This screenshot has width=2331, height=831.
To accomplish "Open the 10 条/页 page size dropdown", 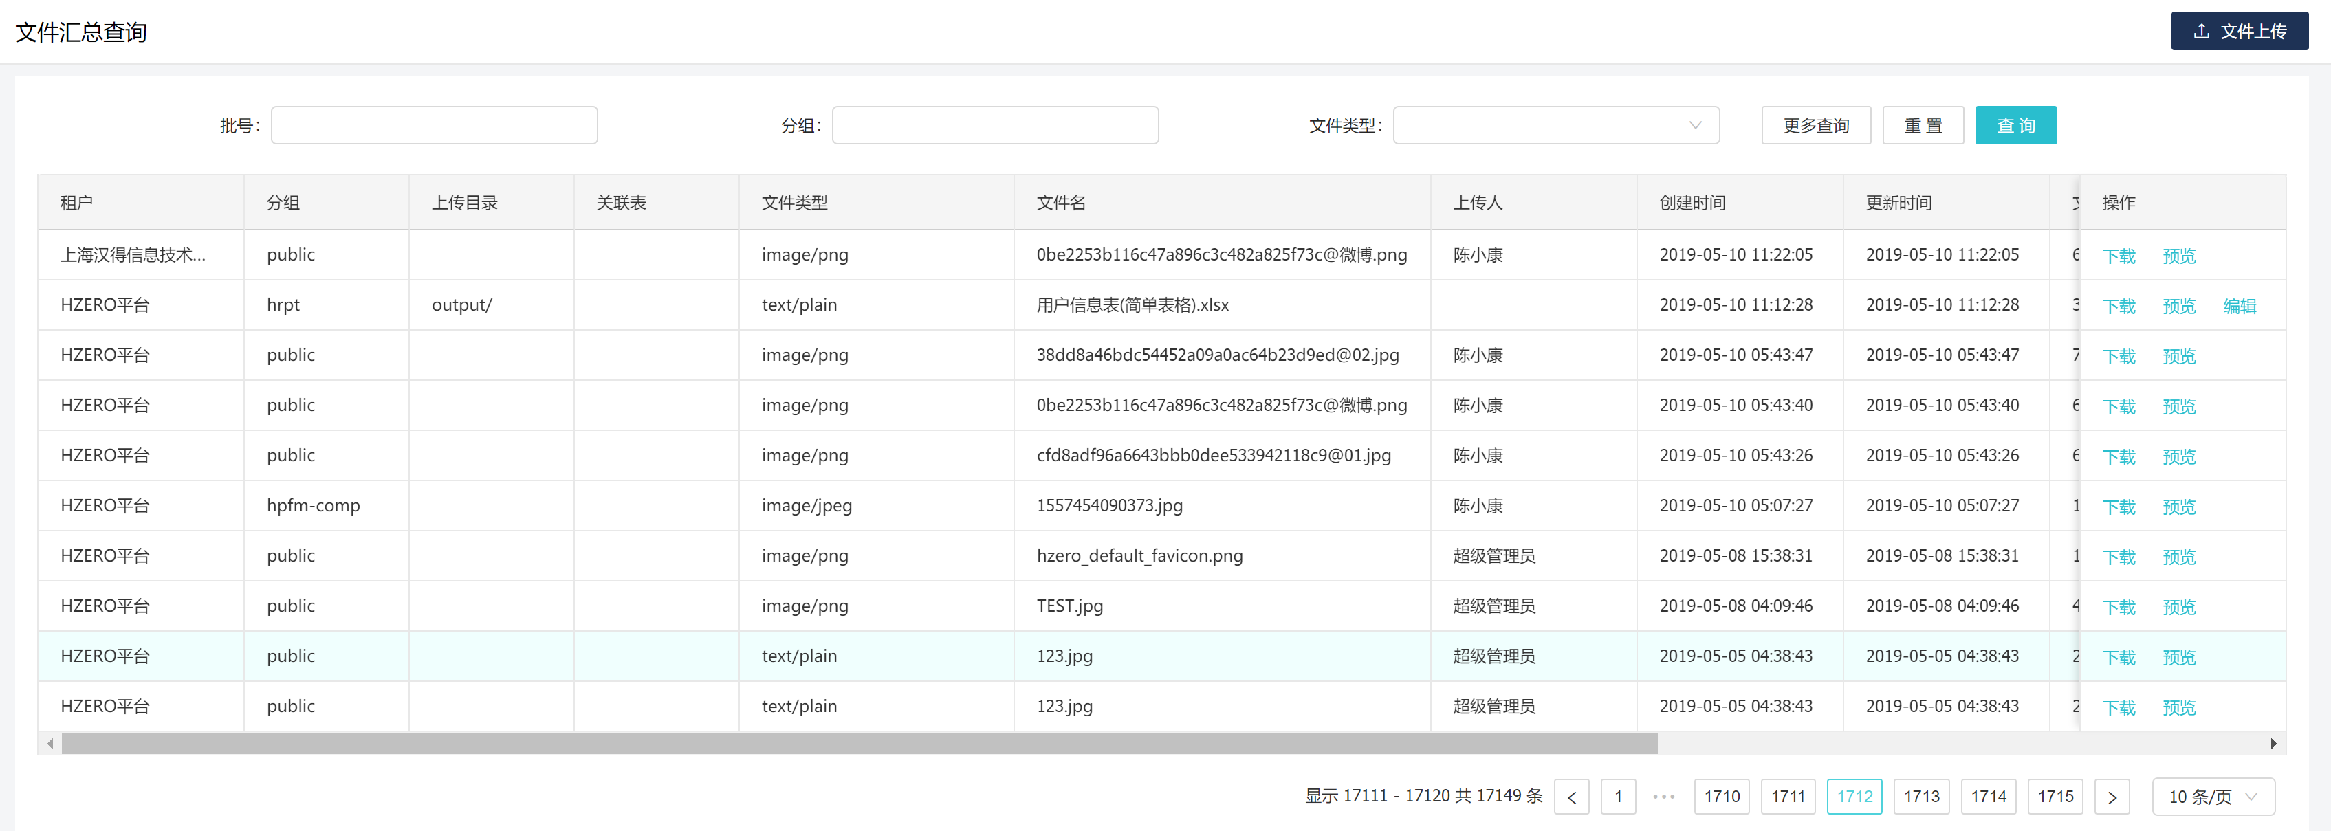I will click(2213, 797).
